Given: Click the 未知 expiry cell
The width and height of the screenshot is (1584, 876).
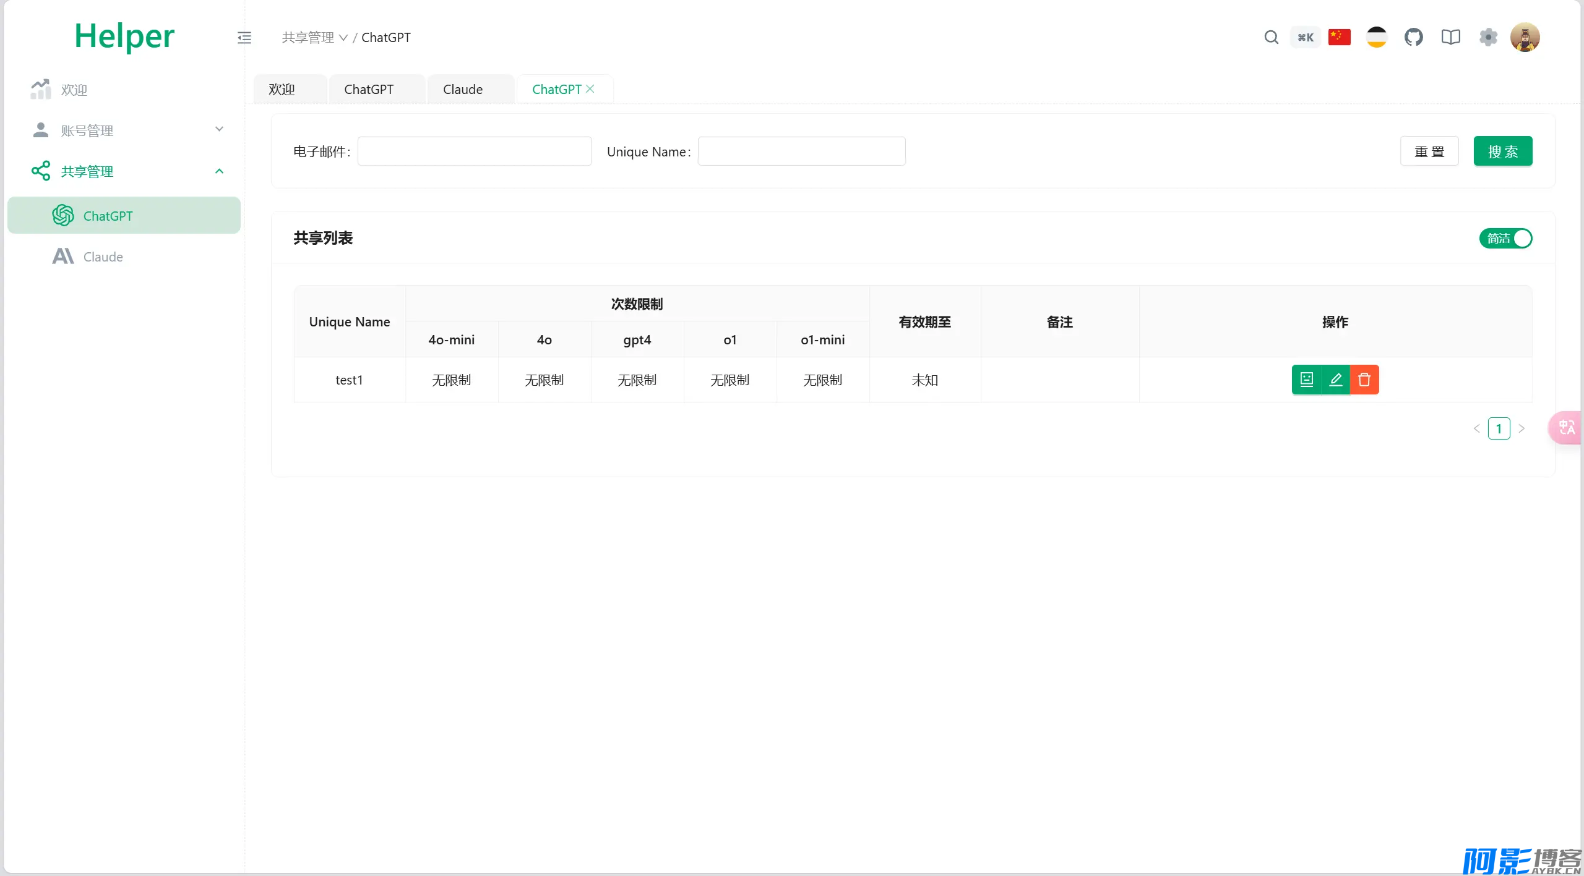Looking at the screenshot, I should pyautogui.click(x=925, y=380).
